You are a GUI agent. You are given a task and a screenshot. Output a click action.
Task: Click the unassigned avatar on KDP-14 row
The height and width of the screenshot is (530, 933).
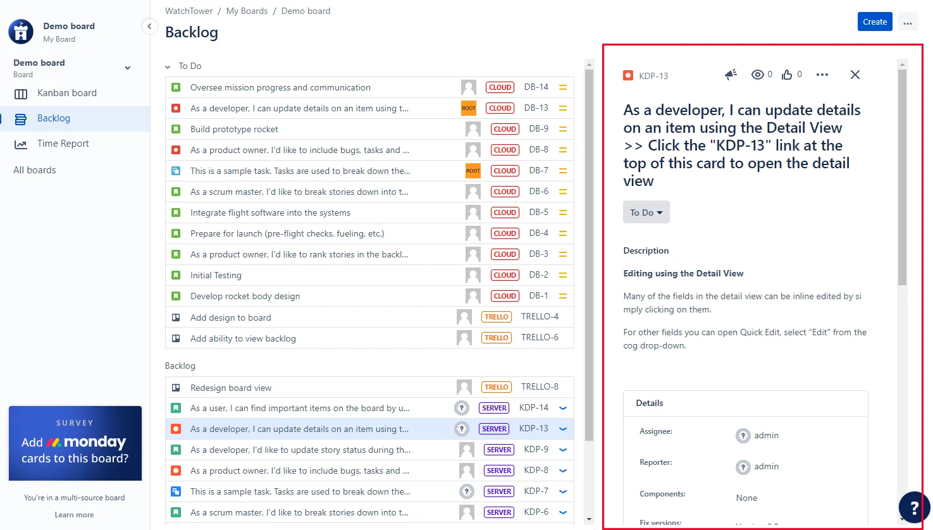point(462,408)
